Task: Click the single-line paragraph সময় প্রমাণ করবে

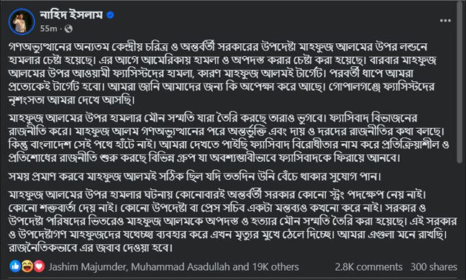Action: (195, 177)
